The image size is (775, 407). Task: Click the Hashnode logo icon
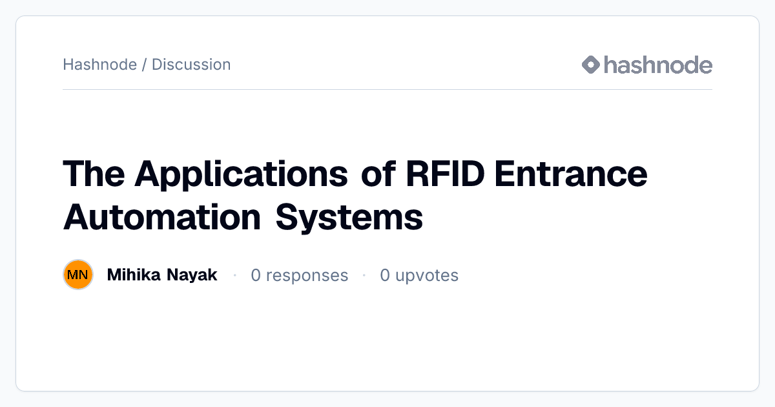pos(591,65)
